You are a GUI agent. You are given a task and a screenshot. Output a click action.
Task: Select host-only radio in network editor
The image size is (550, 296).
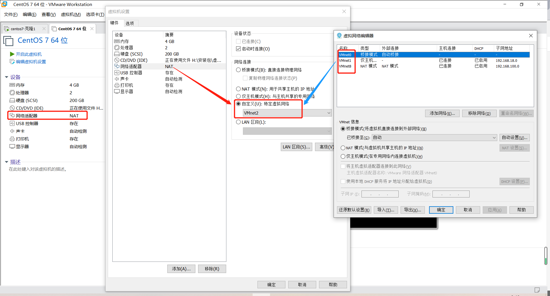343,156
